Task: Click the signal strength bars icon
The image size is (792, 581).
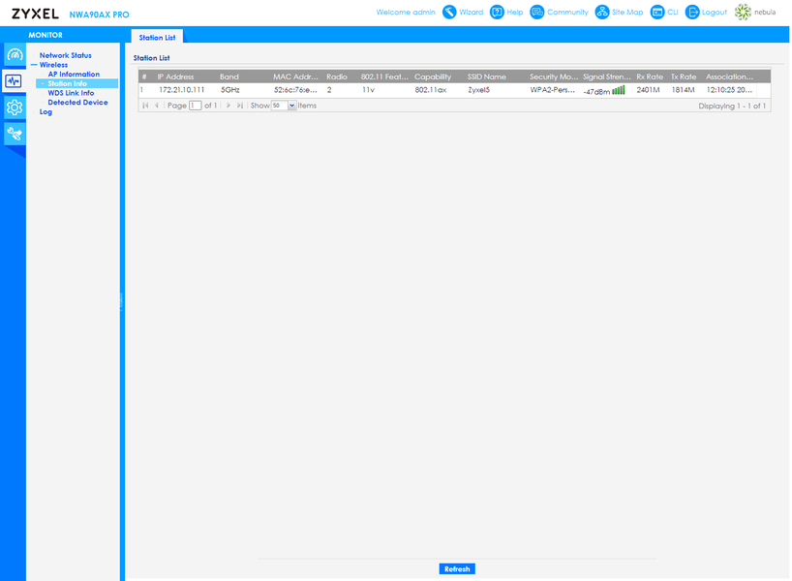Action: [x=619, y=90]
